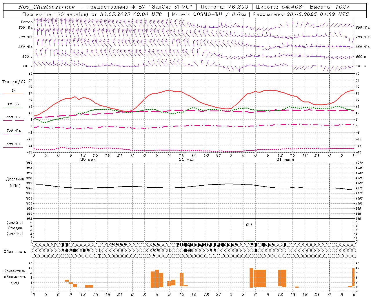
Task: Click 'Прогноз на 120 часа(ов)' forecast text
Action: [x=56, y=14]
